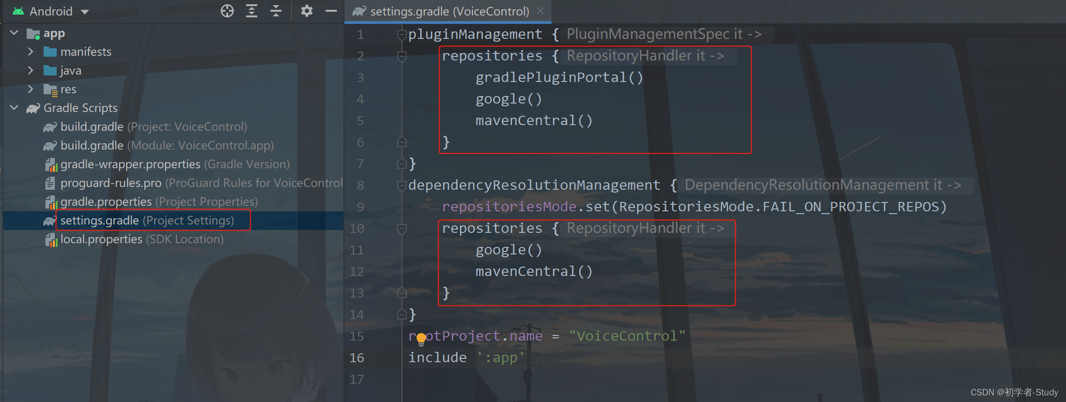Expand the res folder
This screenshot has height=402, width=1066.
31,89
